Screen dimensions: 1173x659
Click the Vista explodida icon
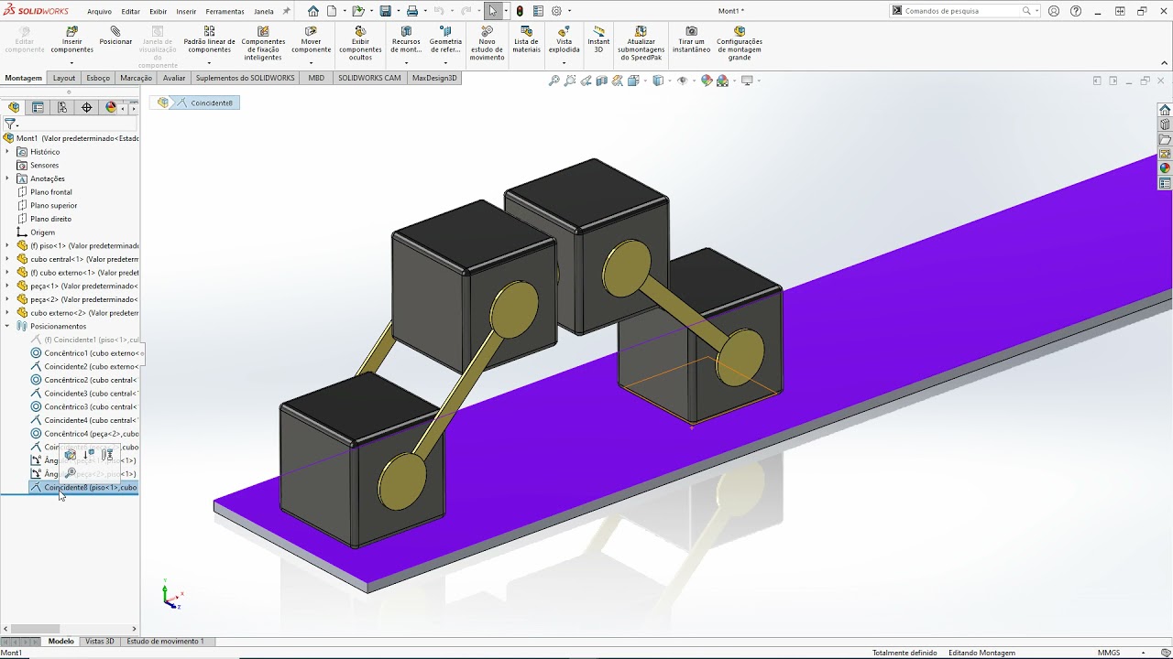click(x=564, y=31)
